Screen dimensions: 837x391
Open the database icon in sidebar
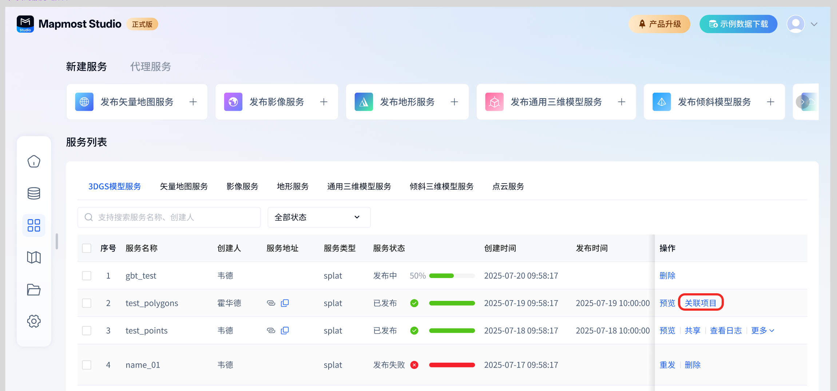pyautogui.click(x=34, y=193)
